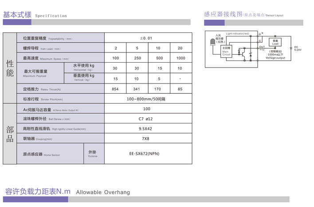Select lead value "20" in the 螺桿导程 row

180,48
